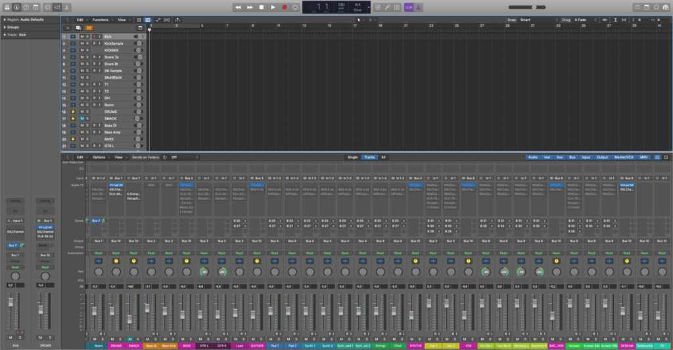The width and height of the screenshot is (673, 350).
Task: Open the List Editors icon
Action: 638,7
